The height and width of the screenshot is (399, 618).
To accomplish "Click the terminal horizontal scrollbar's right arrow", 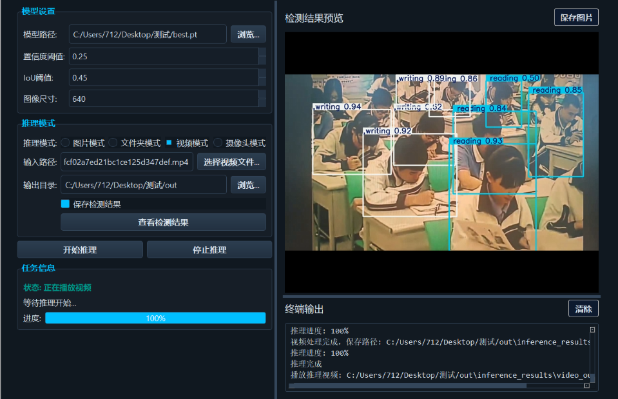I will [586, 385].
